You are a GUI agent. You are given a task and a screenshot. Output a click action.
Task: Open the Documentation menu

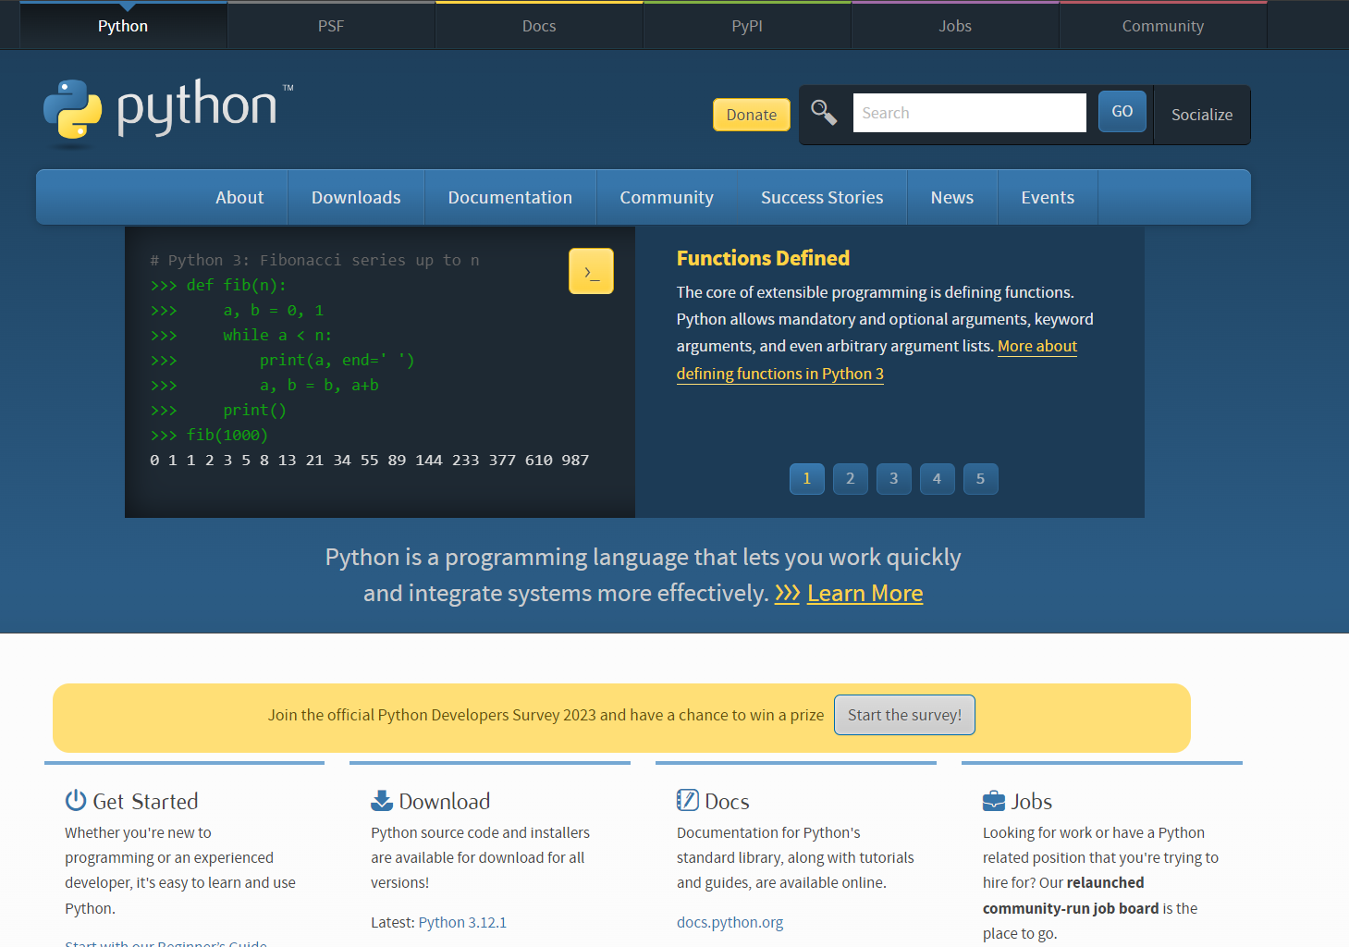(510, 197)
